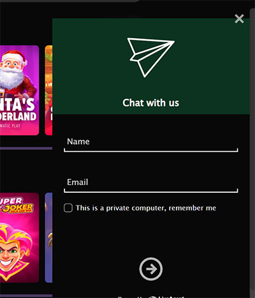Click the 'Chat with us' heading

pos(151,103)
